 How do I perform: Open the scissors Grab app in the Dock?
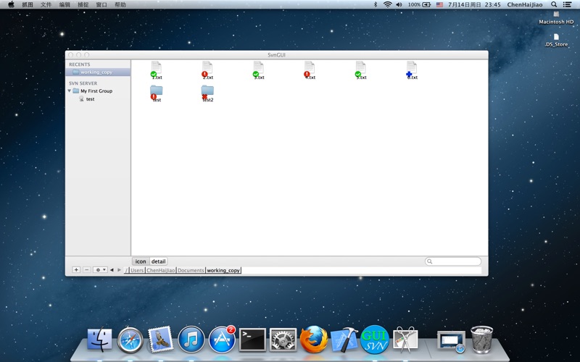[405, 339]
